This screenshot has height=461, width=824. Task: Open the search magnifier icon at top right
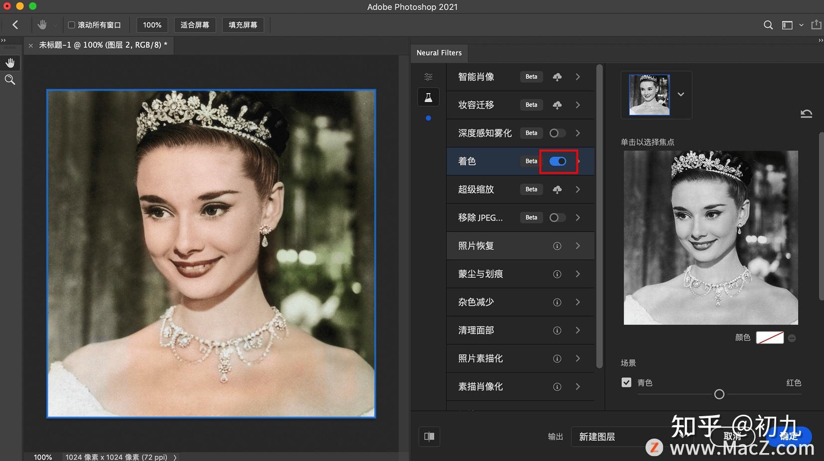[x=768, y=25]
